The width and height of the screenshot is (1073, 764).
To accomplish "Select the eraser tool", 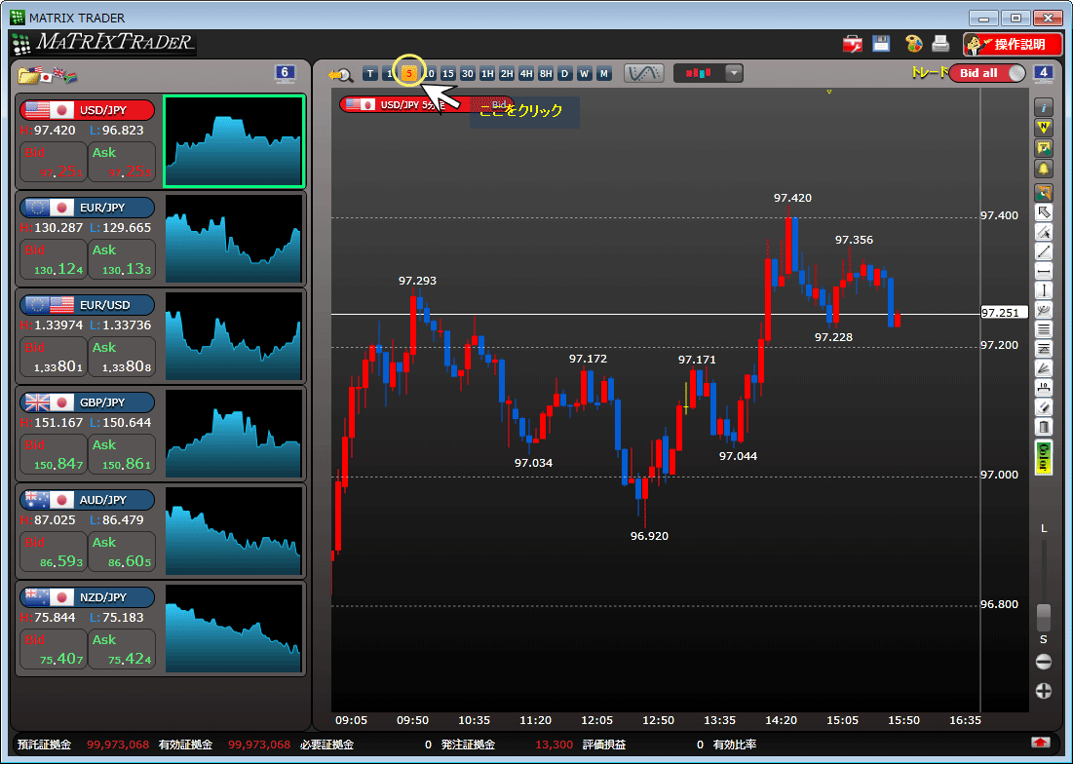I will pyautogui.click(x=1044, y=407).
